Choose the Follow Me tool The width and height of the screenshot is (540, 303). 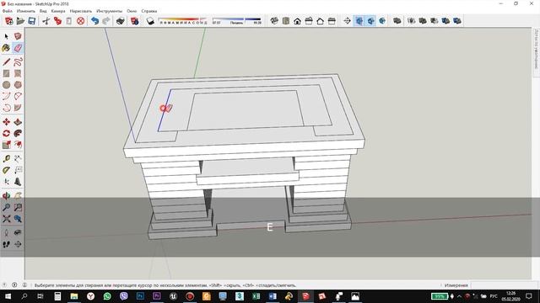tap(18, 133)
